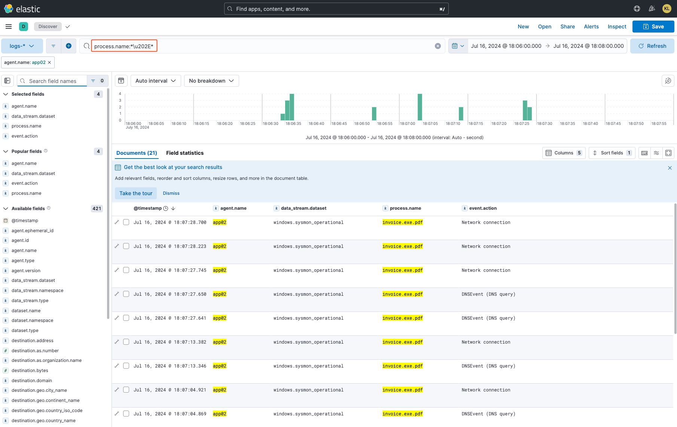Open the filter options menu icon

54,46
